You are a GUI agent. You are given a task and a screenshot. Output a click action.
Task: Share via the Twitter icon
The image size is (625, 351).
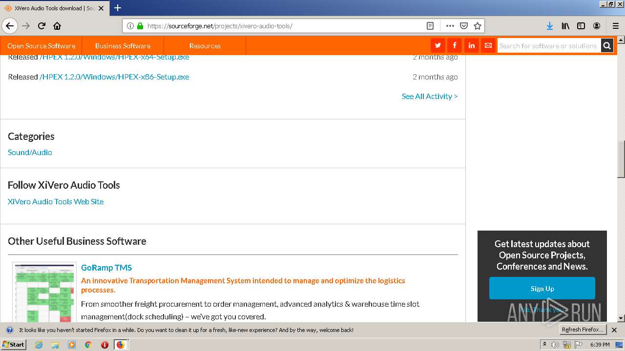438,45
